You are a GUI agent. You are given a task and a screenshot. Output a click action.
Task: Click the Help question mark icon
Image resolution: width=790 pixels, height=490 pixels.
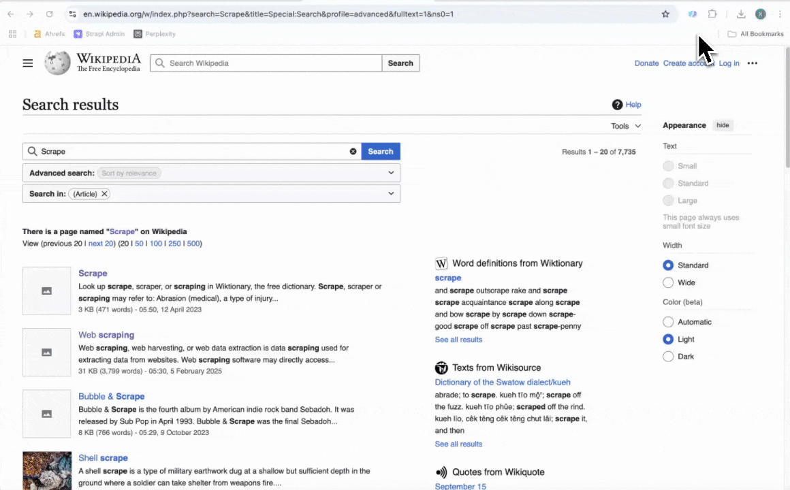coord(617,104)
